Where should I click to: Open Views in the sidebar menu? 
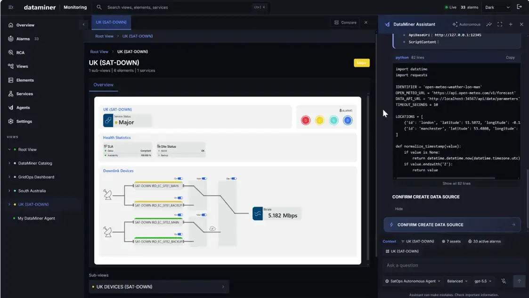(22, 66)
